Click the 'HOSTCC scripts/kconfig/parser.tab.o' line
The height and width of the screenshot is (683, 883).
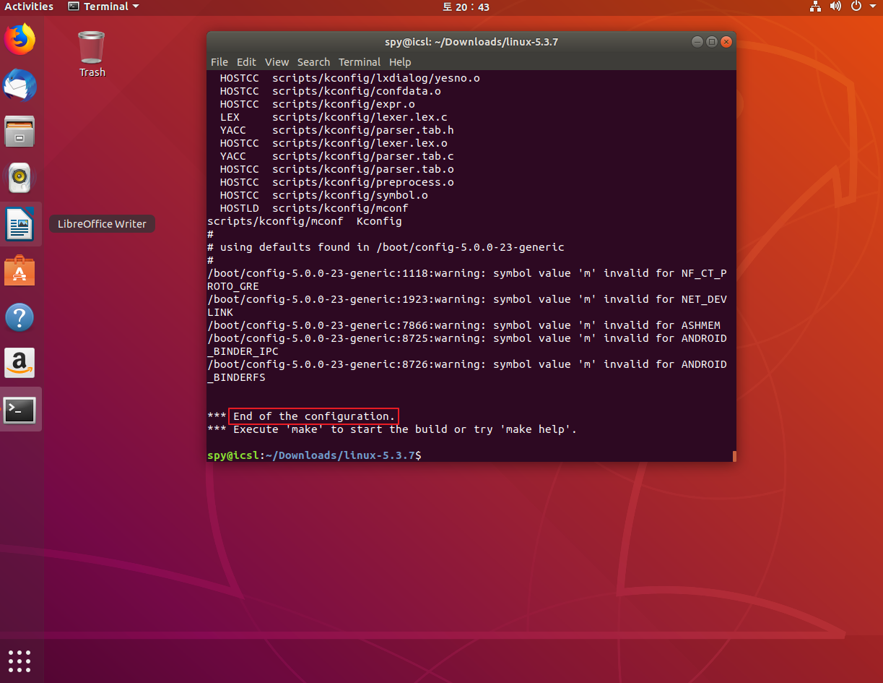tap(336, 169)
